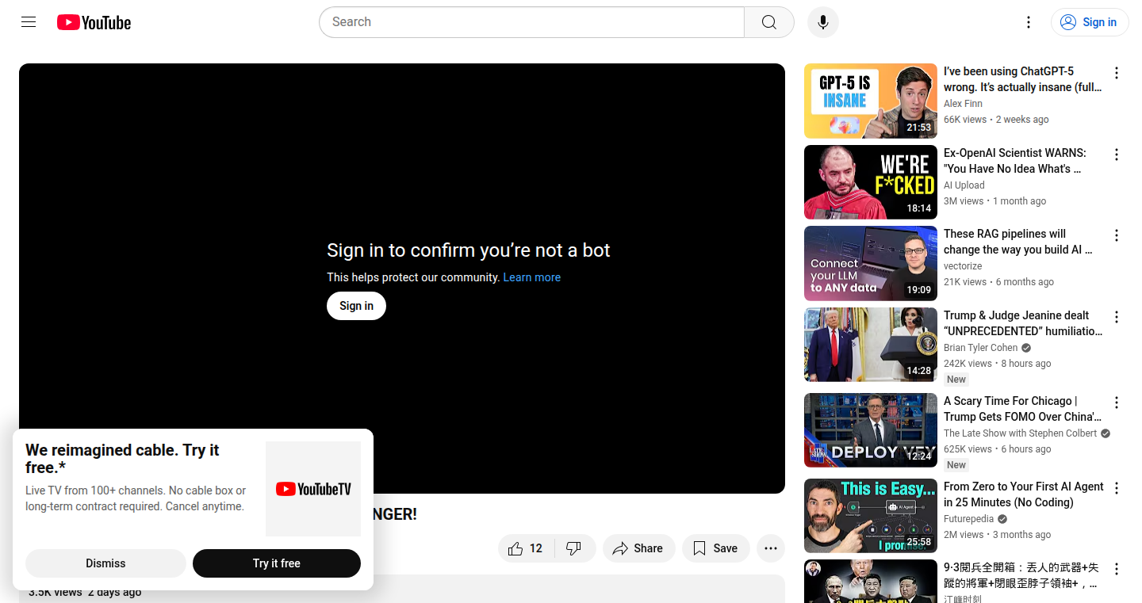This screenshot has width=1142, height=603.
Task: Open options menu for First AI Agent video
Action: pyautogui.click(x=1117, y=488)
